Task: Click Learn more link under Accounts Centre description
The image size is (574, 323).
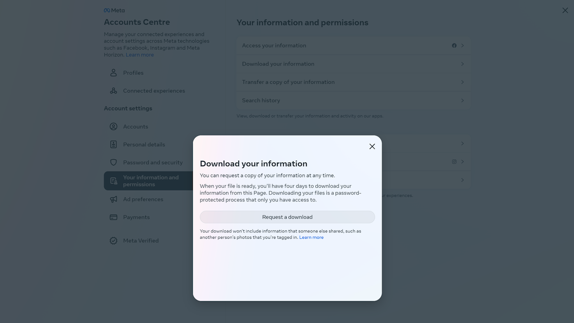Action: [140, 55]
